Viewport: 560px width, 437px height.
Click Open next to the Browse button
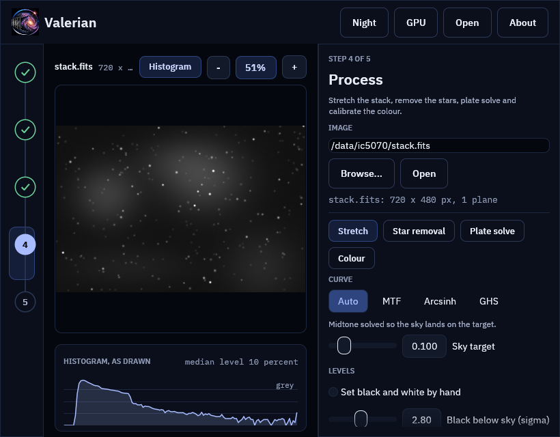pyautogui.click(x=424, y=173)
